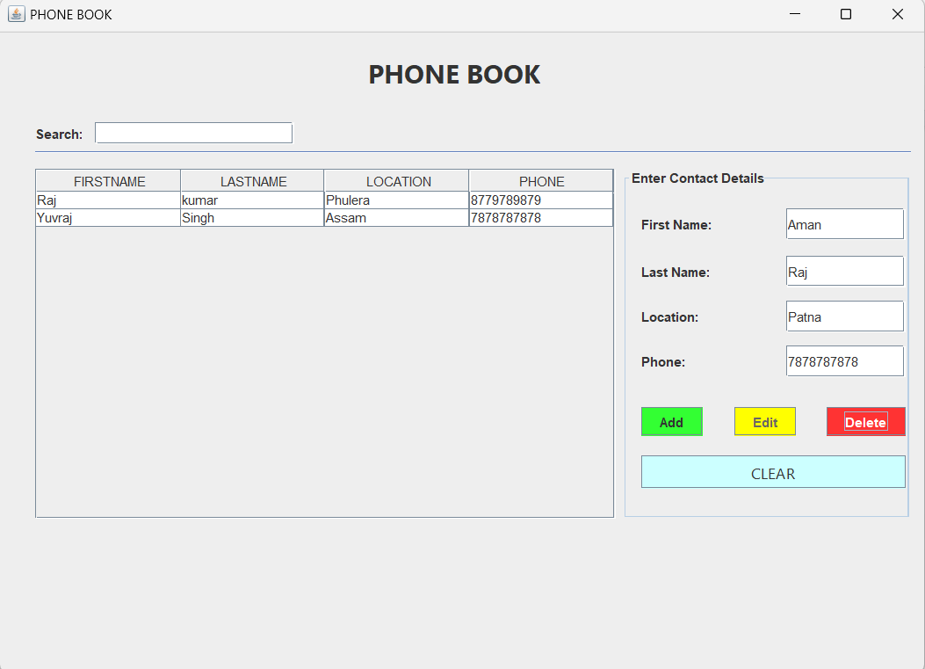
Task: Click the green Add button
Action: click(x=671, y=422)
